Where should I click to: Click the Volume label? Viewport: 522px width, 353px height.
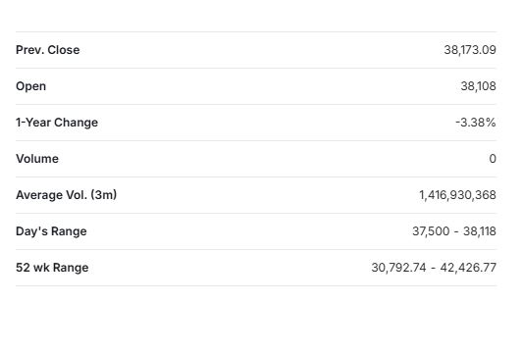click(37, 159)
